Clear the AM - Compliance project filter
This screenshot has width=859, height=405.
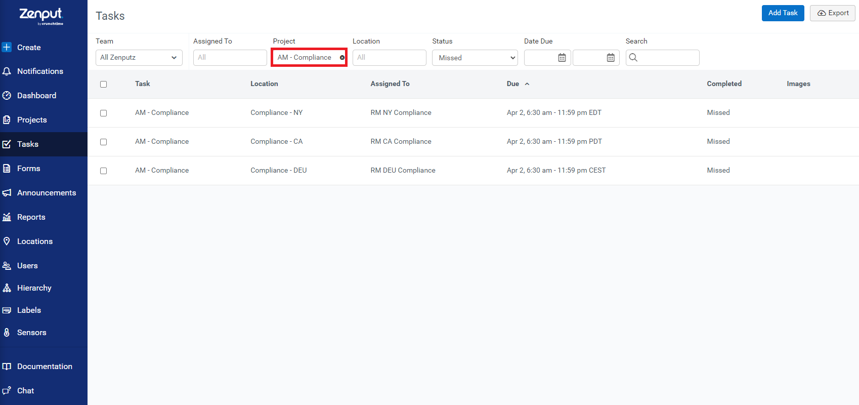pos(342,58)
